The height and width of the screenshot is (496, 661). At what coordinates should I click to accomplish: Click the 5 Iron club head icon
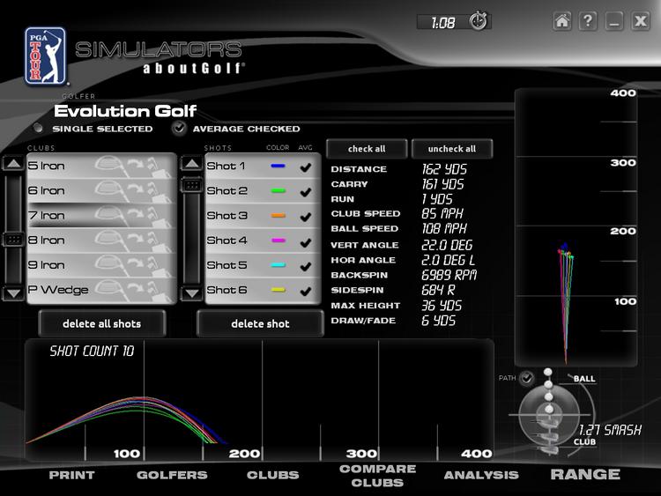point(107,165)
